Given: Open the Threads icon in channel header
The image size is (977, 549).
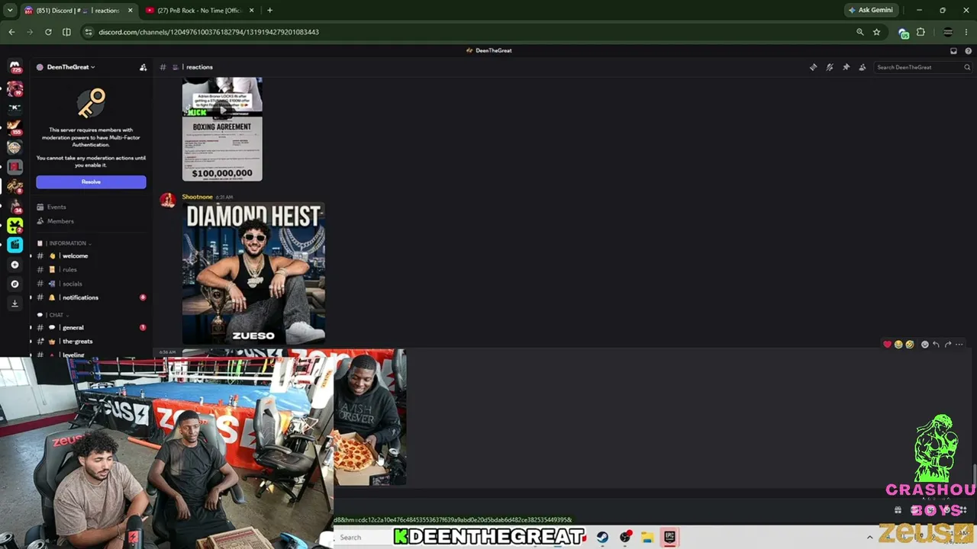Looking at the screenshot, I should (x=813, y=67).
